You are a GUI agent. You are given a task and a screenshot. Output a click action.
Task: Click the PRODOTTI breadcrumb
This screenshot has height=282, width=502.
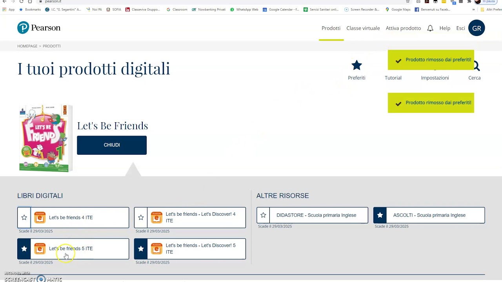click(51, 46)
